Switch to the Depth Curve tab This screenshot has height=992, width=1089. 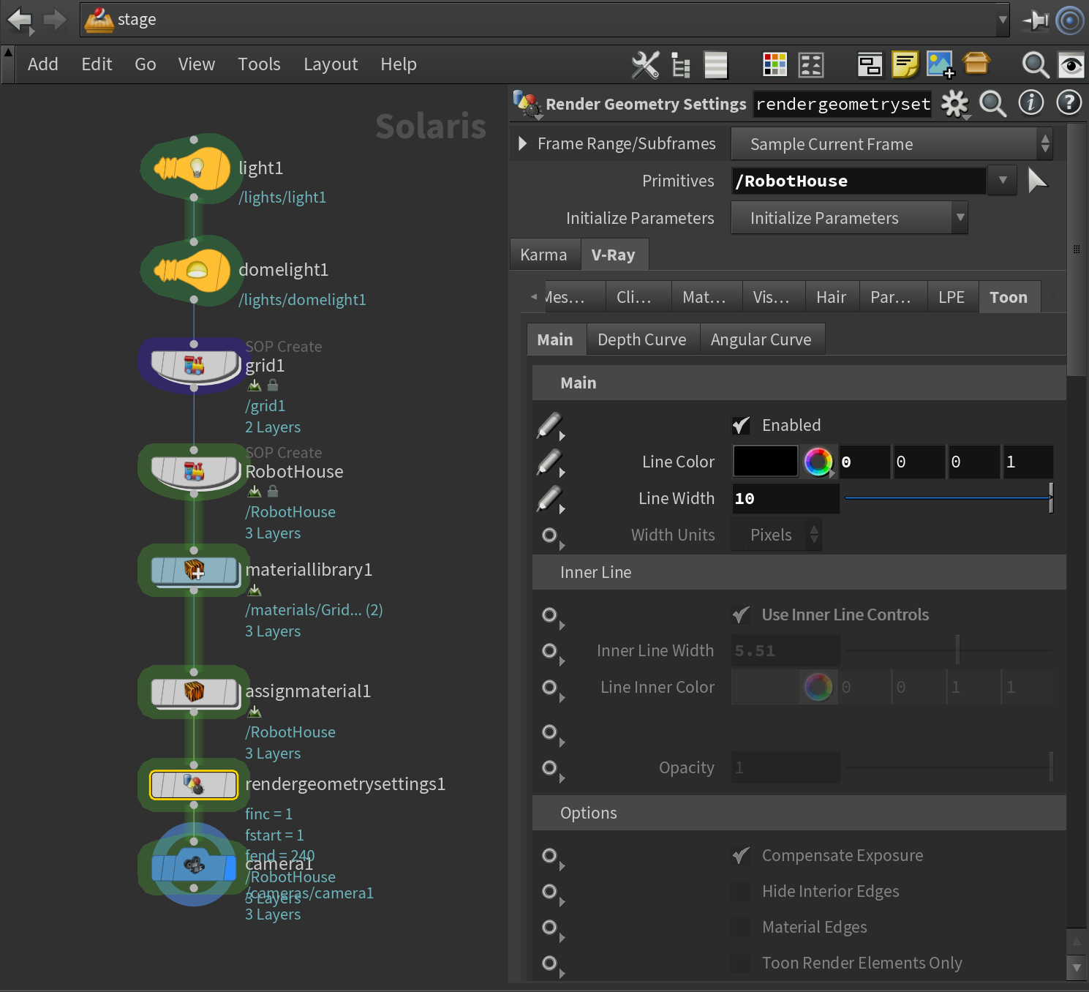[642, 339]
